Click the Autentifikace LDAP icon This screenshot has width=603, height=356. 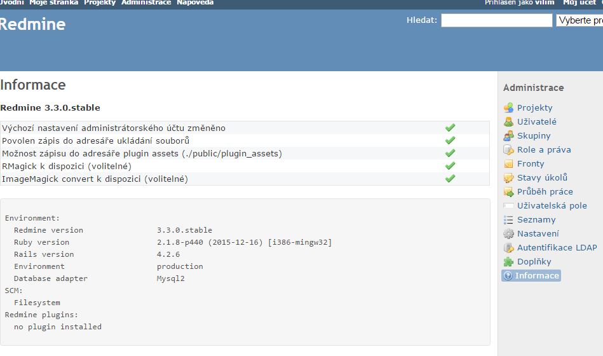(508, 247)
